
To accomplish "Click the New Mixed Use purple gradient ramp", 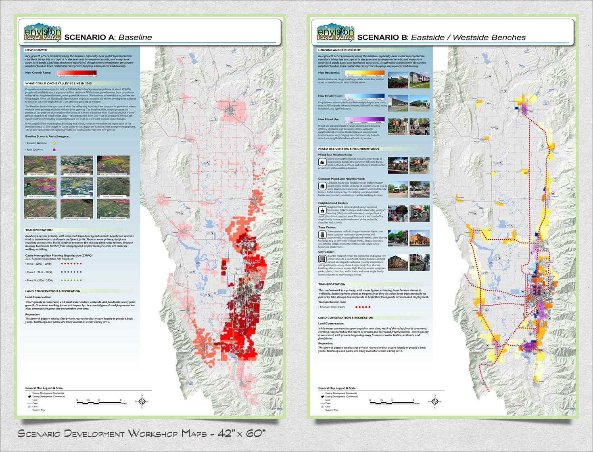I will click(x=364, y=120).
